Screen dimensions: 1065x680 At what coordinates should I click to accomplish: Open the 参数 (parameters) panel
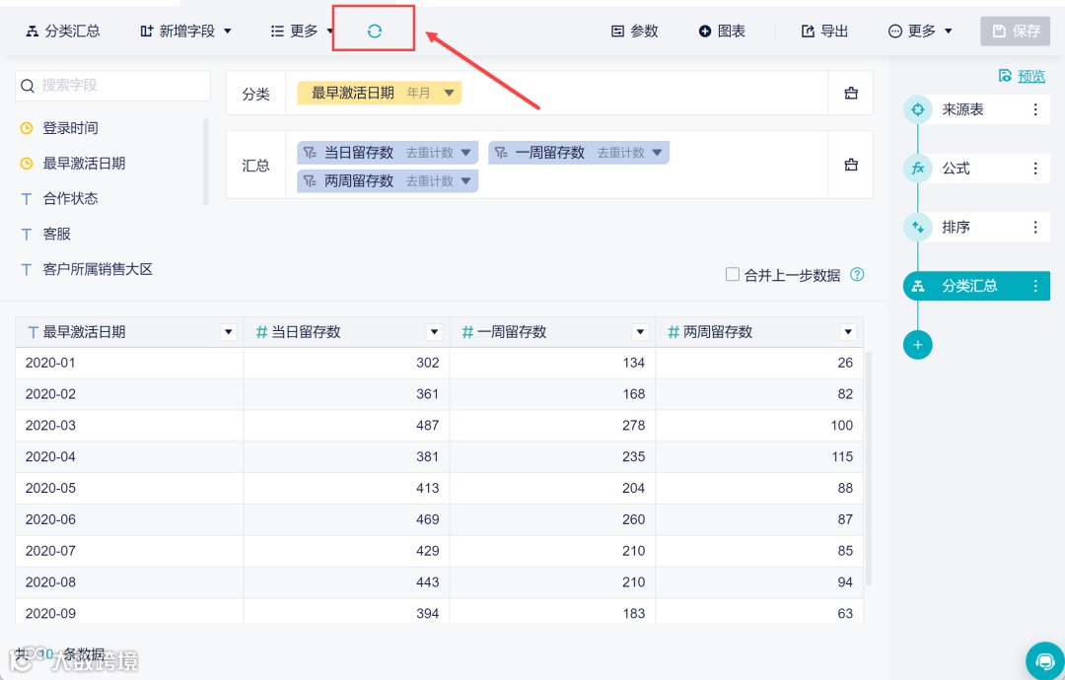click(x=636, y=31)
